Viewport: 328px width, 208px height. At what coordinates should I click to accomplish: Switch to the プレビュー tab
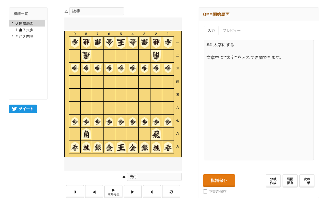click(x=231, y=30)
